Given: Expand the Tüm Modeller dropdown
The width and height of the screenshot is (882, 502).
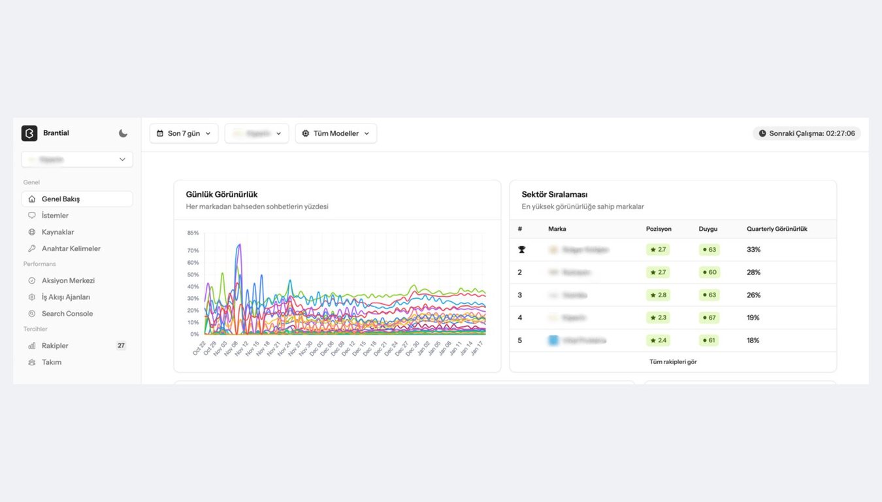Looking at the screenshot, I should (336, 133).
